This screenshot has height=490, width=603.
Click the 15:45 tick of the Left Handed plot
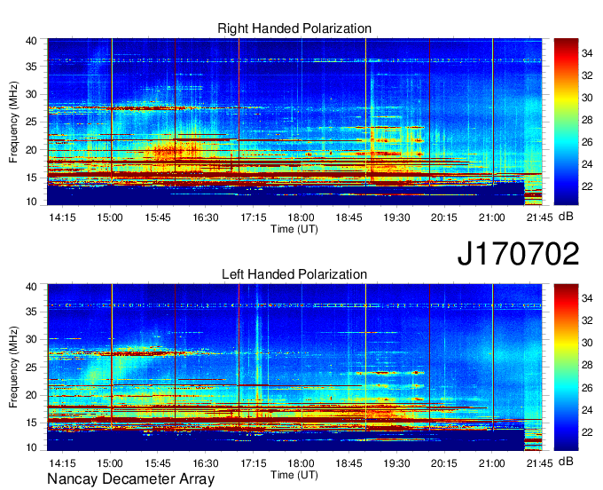(x=158, y=463)
